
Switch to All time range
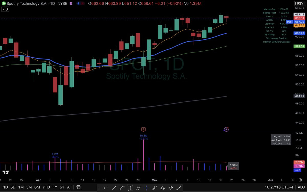coord(69,187)
